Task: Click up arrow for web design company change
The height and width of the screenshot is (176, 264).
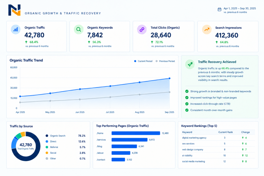Action: tap(243, 149)
